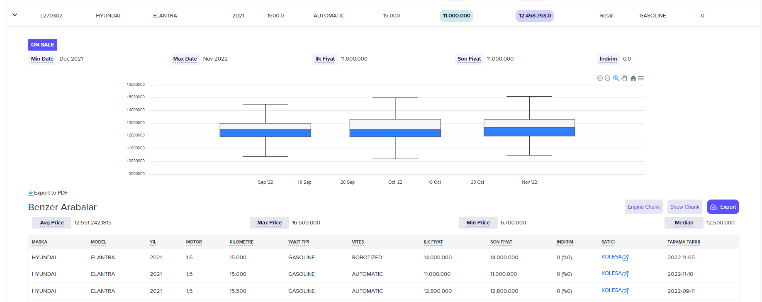Click the Engine Chunk button
This screenshot has height=302, width=762.
click(x=644, y=207)
